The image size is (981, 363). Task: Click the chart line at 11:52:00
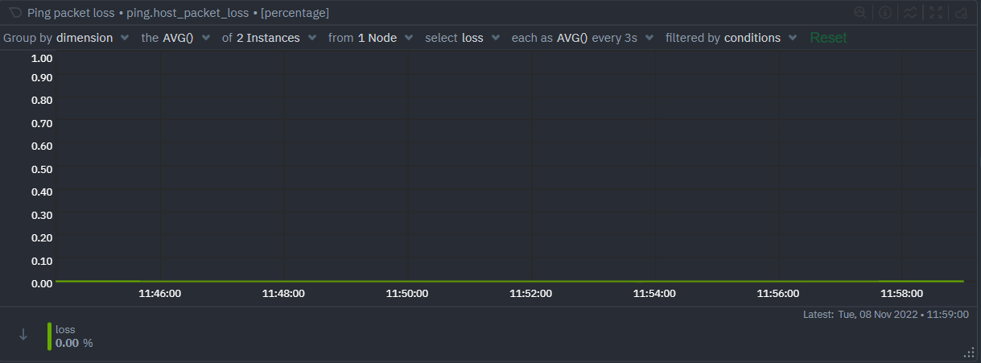point(530,281)
